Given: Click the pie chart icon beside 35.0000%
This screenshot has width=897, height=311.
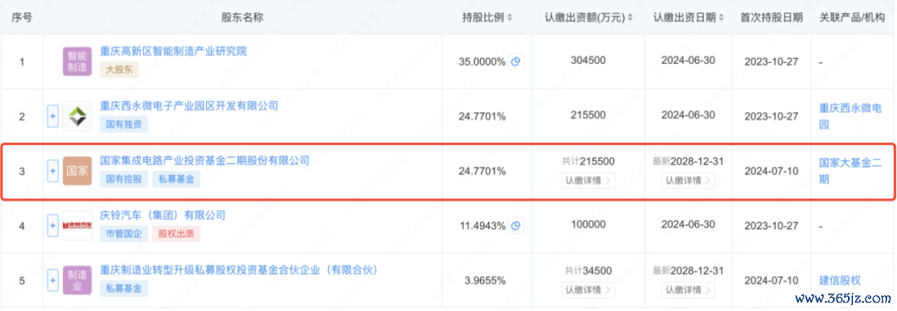Looking at the screenshot, I should pos(517,61).
